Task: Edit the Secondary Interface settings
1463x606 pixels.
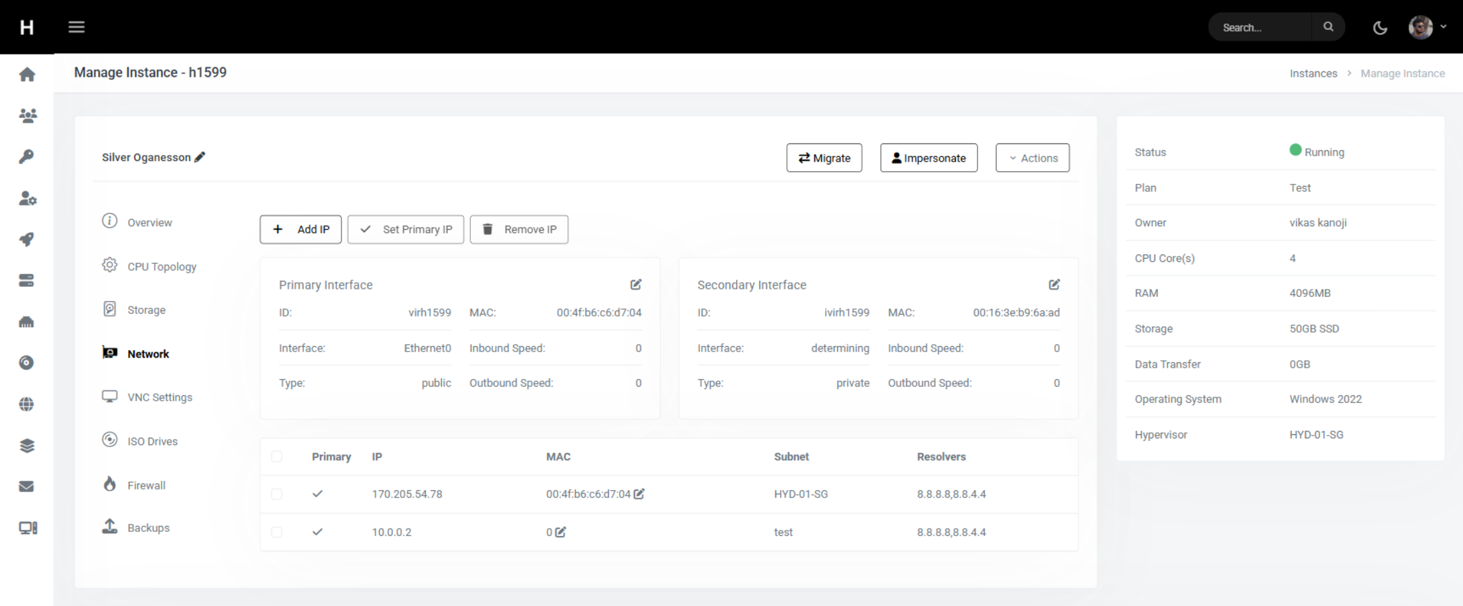Action: click(1054, 285)
